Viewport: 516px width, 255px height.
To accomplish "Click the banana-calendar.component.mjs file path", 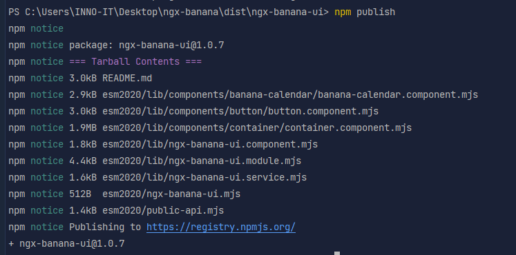I will click(290, 95).
